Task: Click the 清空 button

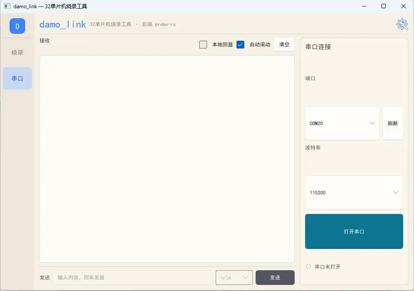Action: tap(284, 45)
